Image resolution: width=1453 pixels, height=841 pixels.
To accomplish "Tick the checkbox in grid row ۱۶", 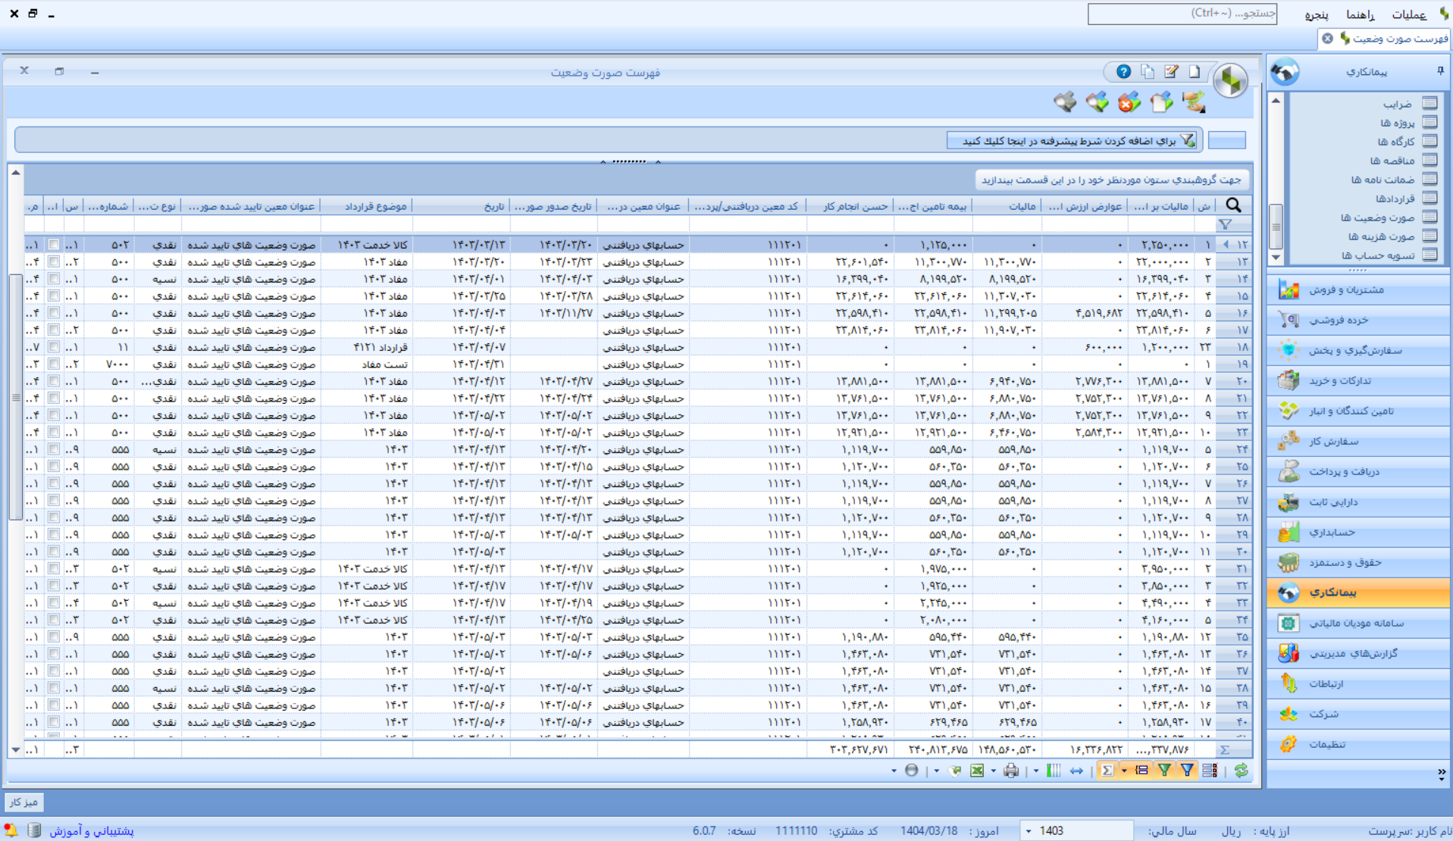I will pos(54,313).
